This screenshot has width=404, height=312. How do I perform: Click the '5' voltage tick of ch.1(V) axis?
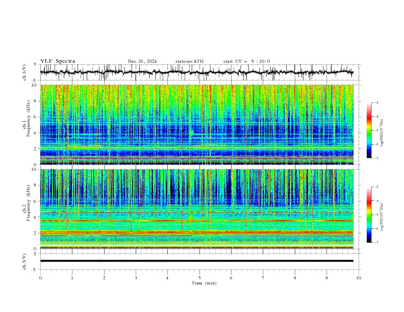pyautogui.click(x=35, y=65)
